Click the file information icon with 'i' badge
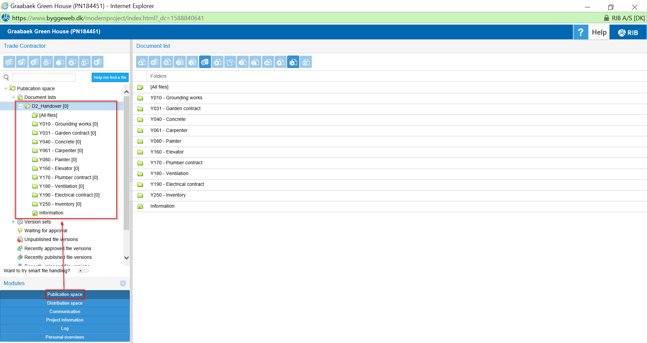Image resolution: width=647 pixels, height=343 pixels. (x=243, y=62)
